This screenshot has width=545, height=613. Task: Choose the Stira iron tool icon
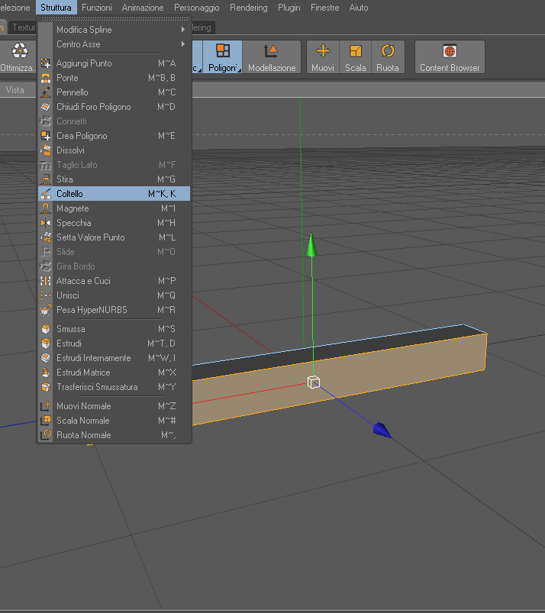46,179
